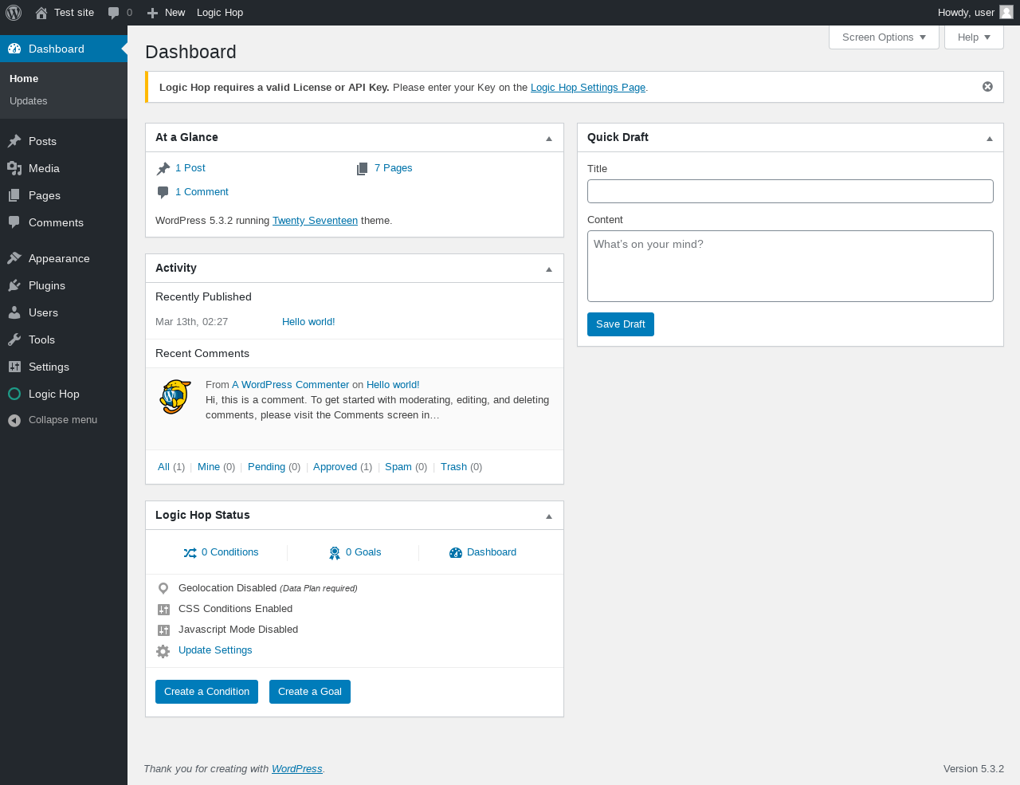Click the pushpin icon beside 1 Post

163,168
